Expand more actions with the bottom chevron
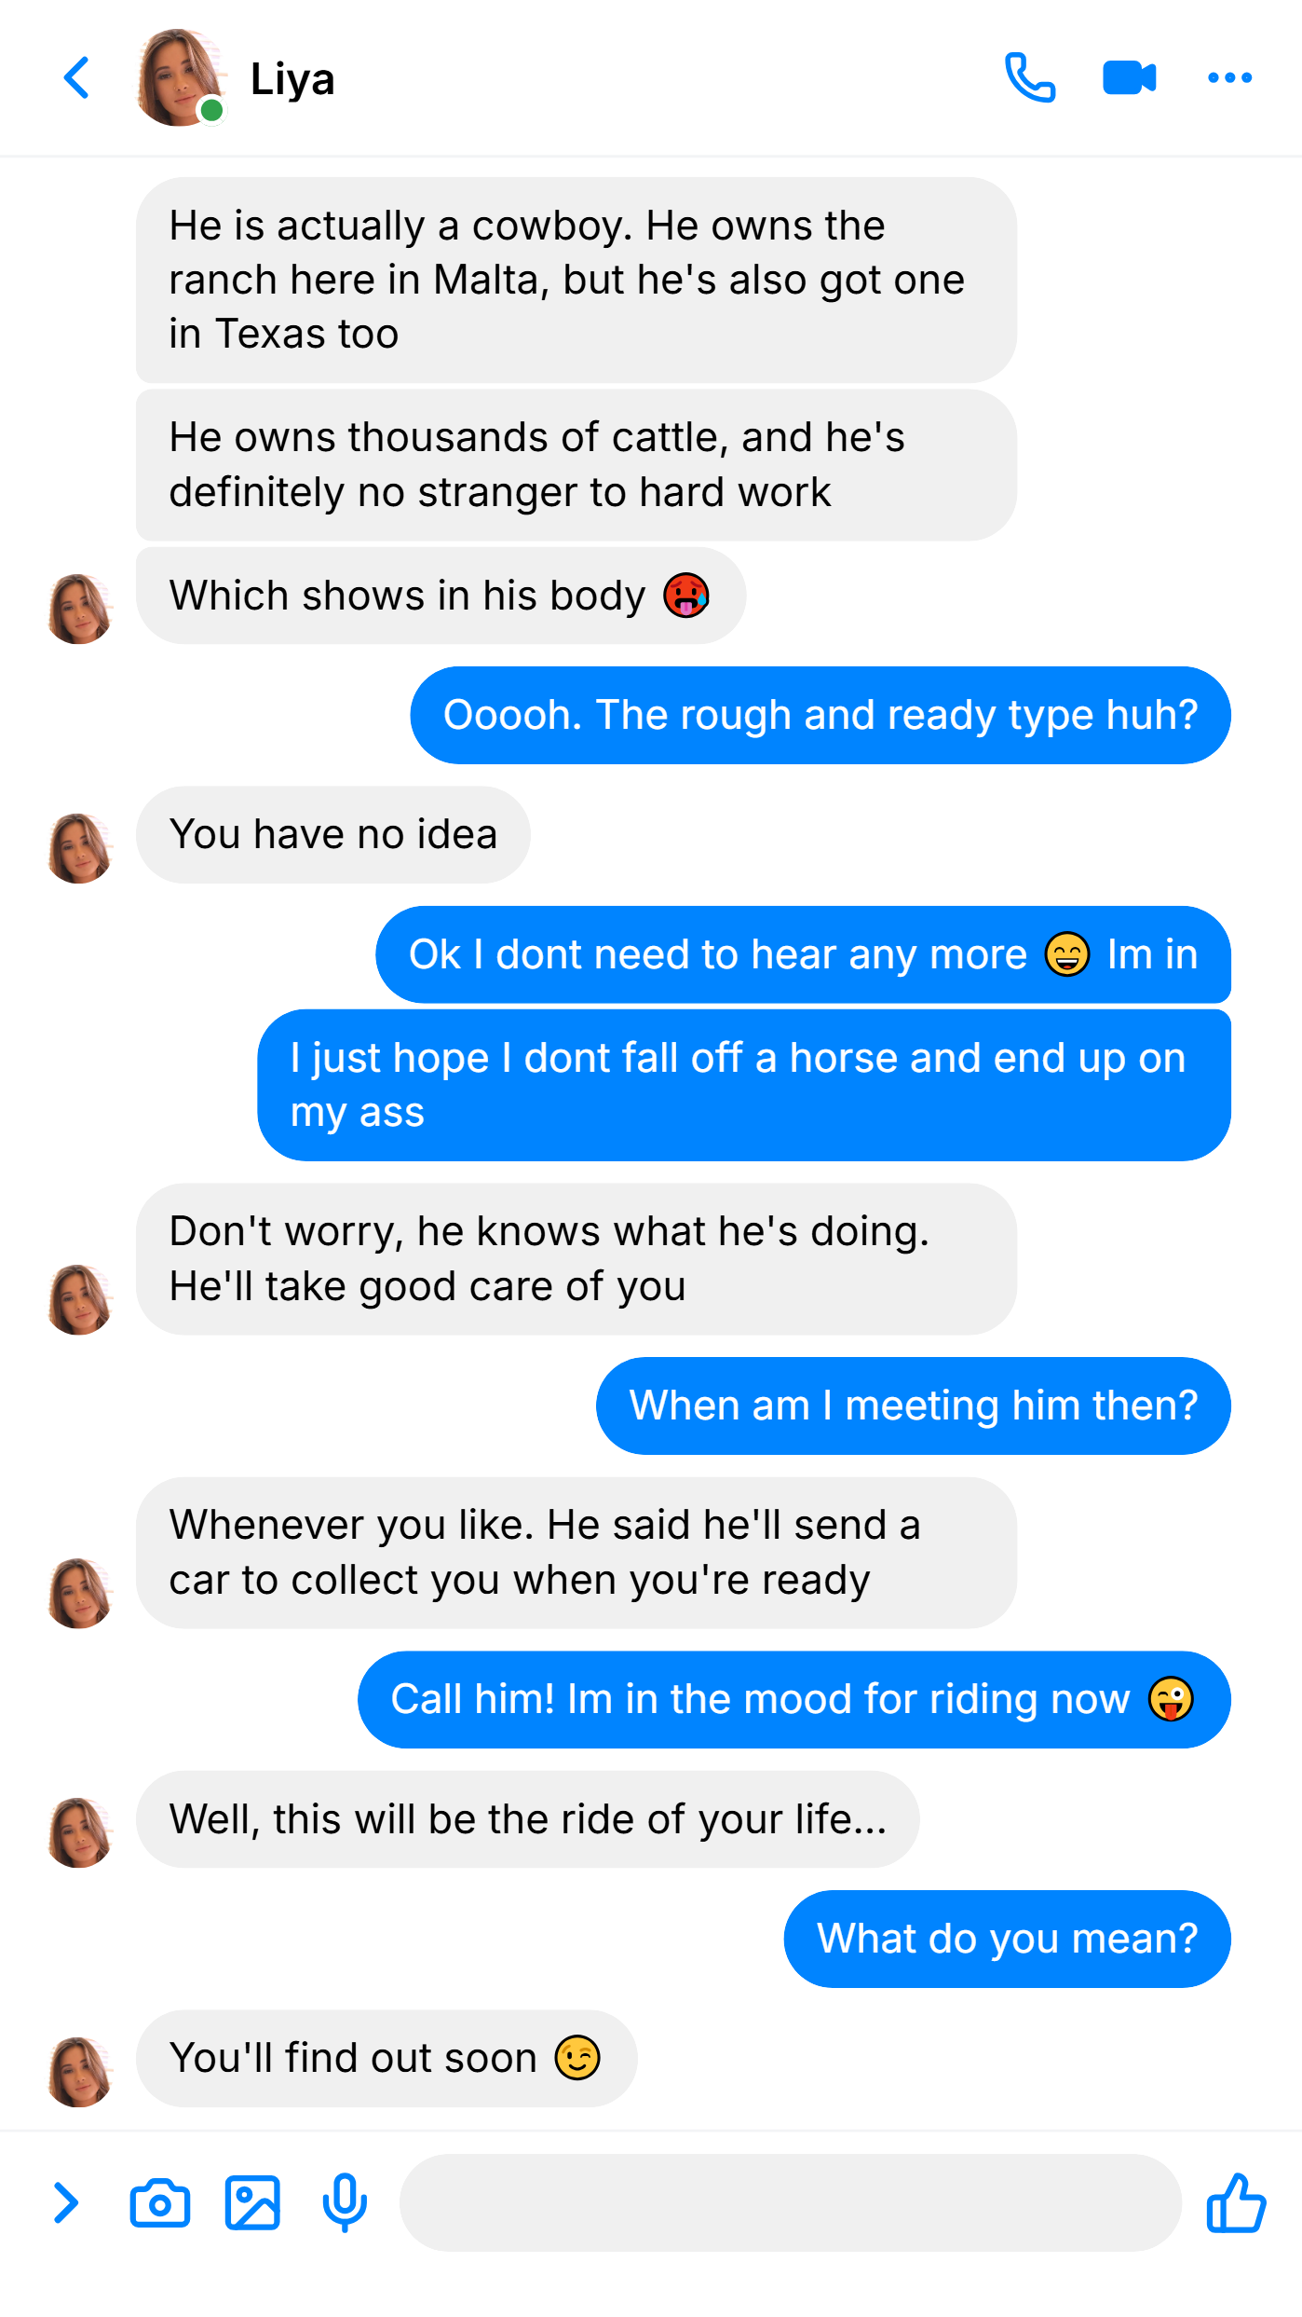 65,2203
